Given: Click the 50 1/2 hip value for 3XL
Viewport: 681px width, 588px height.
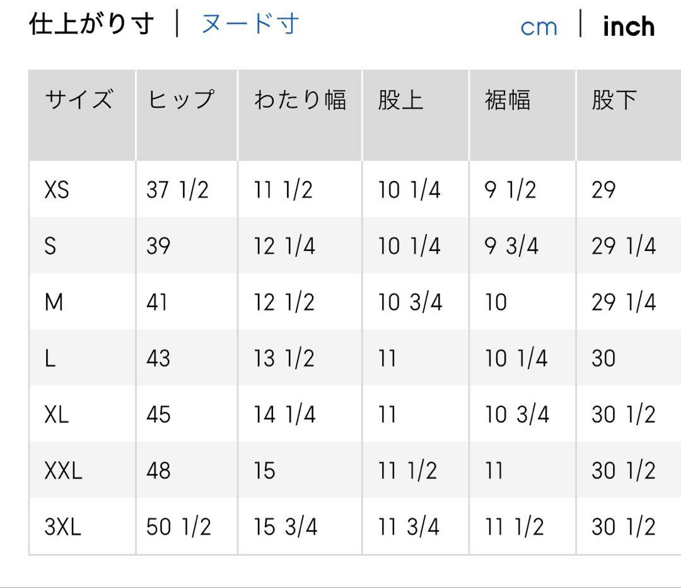Looking at the screenshot, I should [x=178, y=527].
